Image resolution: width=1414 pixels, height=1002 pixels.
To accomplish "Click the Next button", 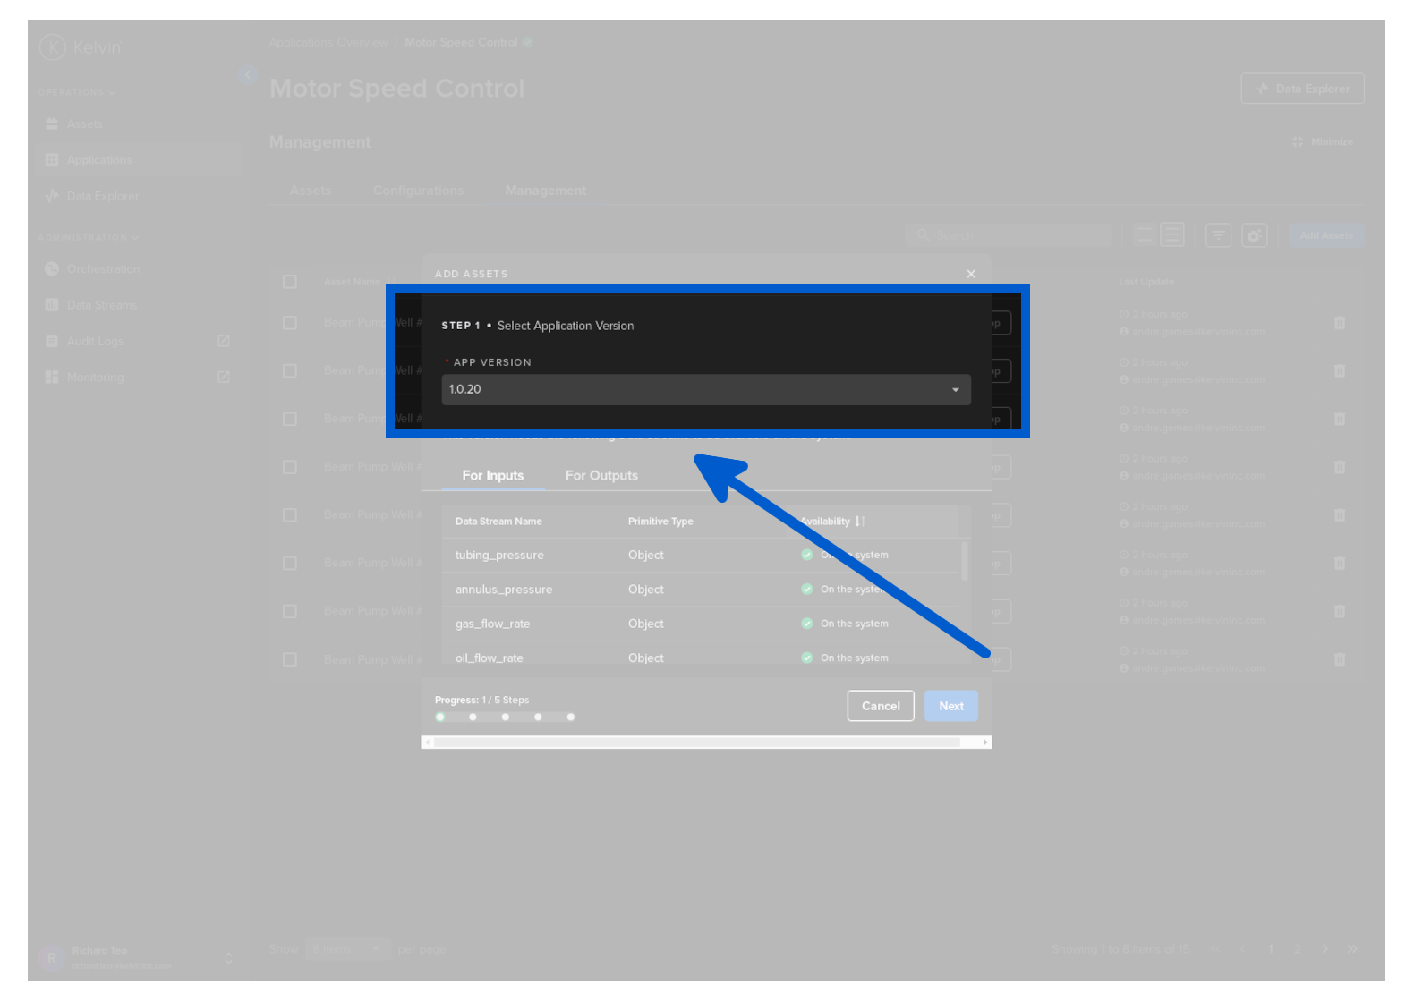I will (x=950, y=706).
